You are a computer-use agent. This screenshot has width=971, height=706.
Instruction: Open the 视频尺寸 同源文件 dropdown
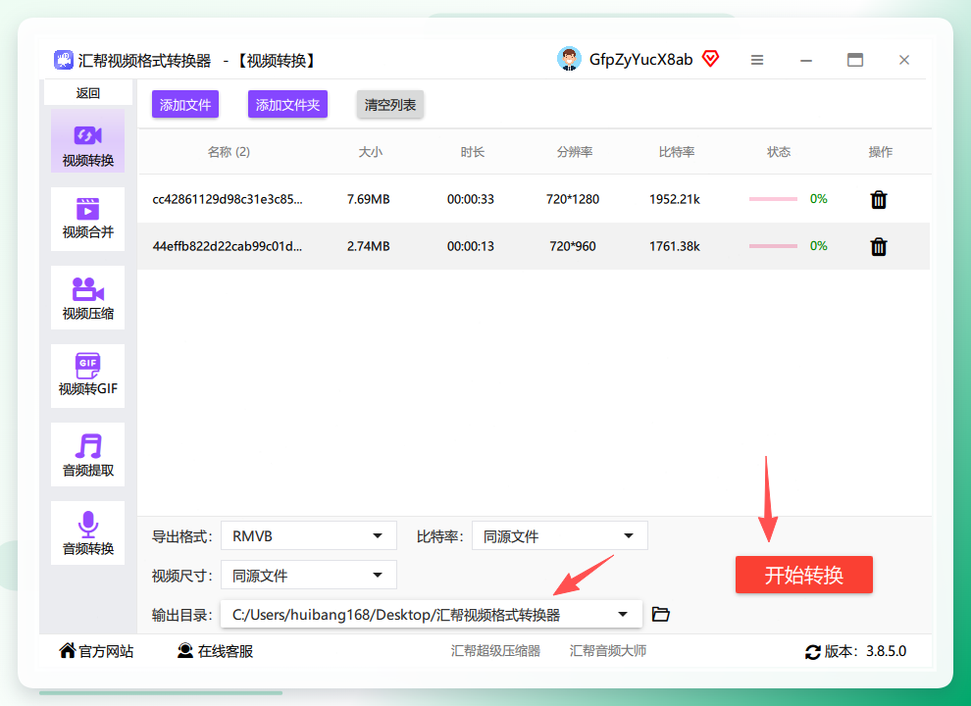308,576
